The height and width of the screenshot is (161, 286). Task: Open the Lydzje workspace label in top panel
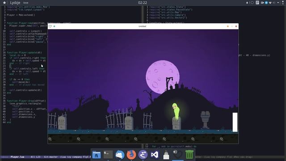[15, 3]
